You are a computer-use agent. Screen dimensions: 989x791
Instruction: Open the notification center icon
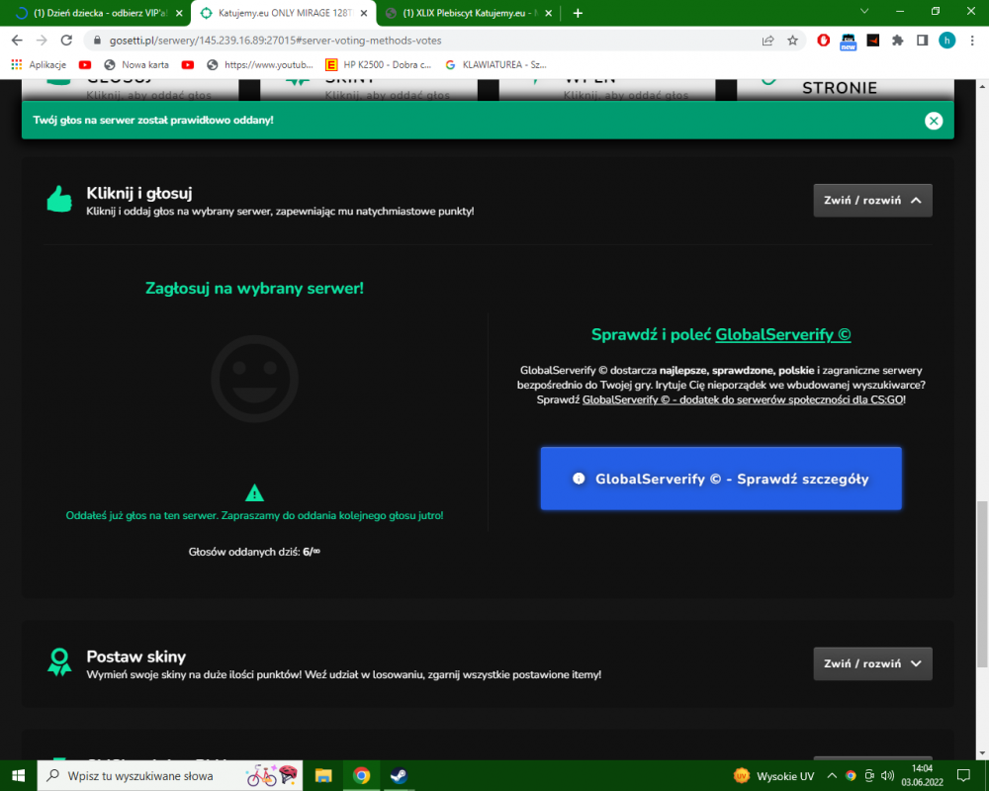point(963,776)
